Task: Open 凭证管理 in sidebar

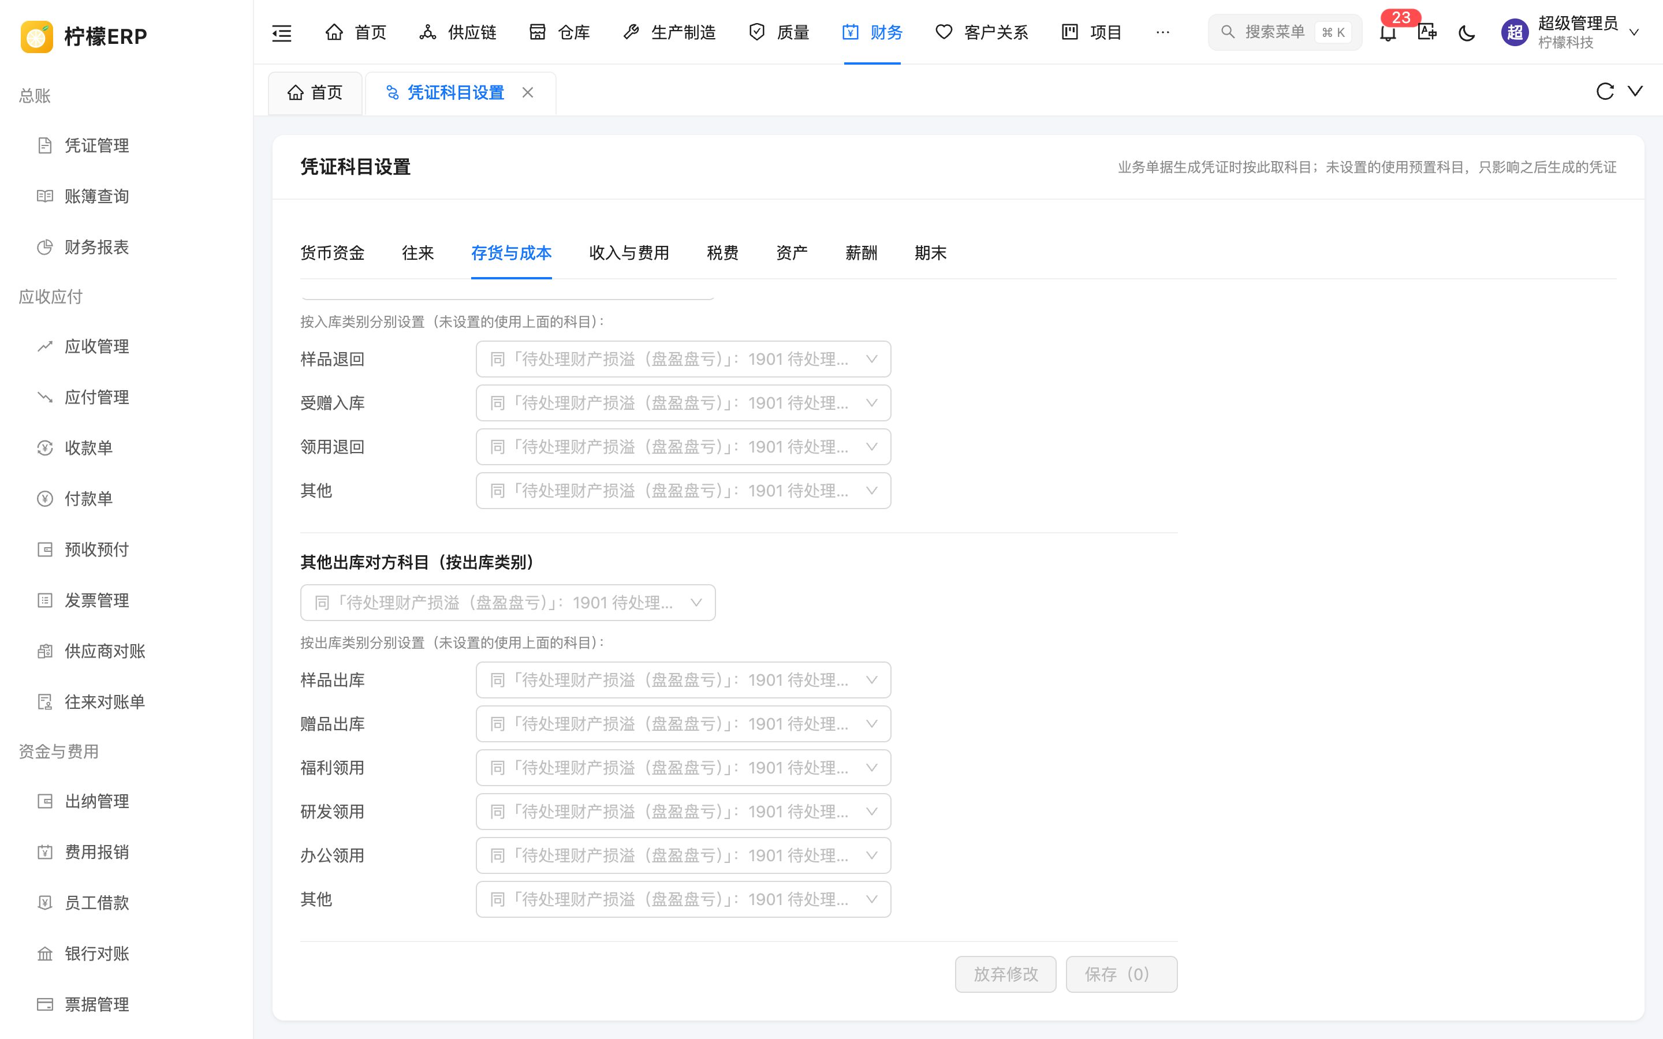Action: point(97,145)
